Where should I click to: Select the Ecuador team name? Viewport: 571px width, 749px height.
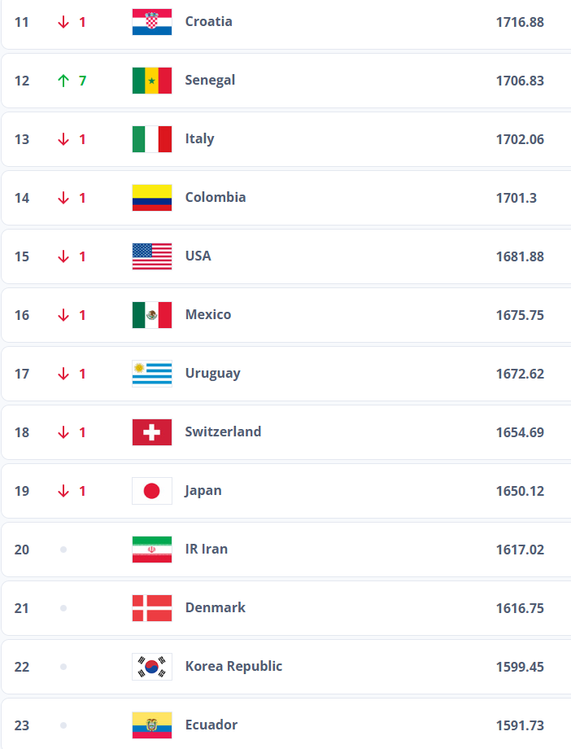point(211,725)
